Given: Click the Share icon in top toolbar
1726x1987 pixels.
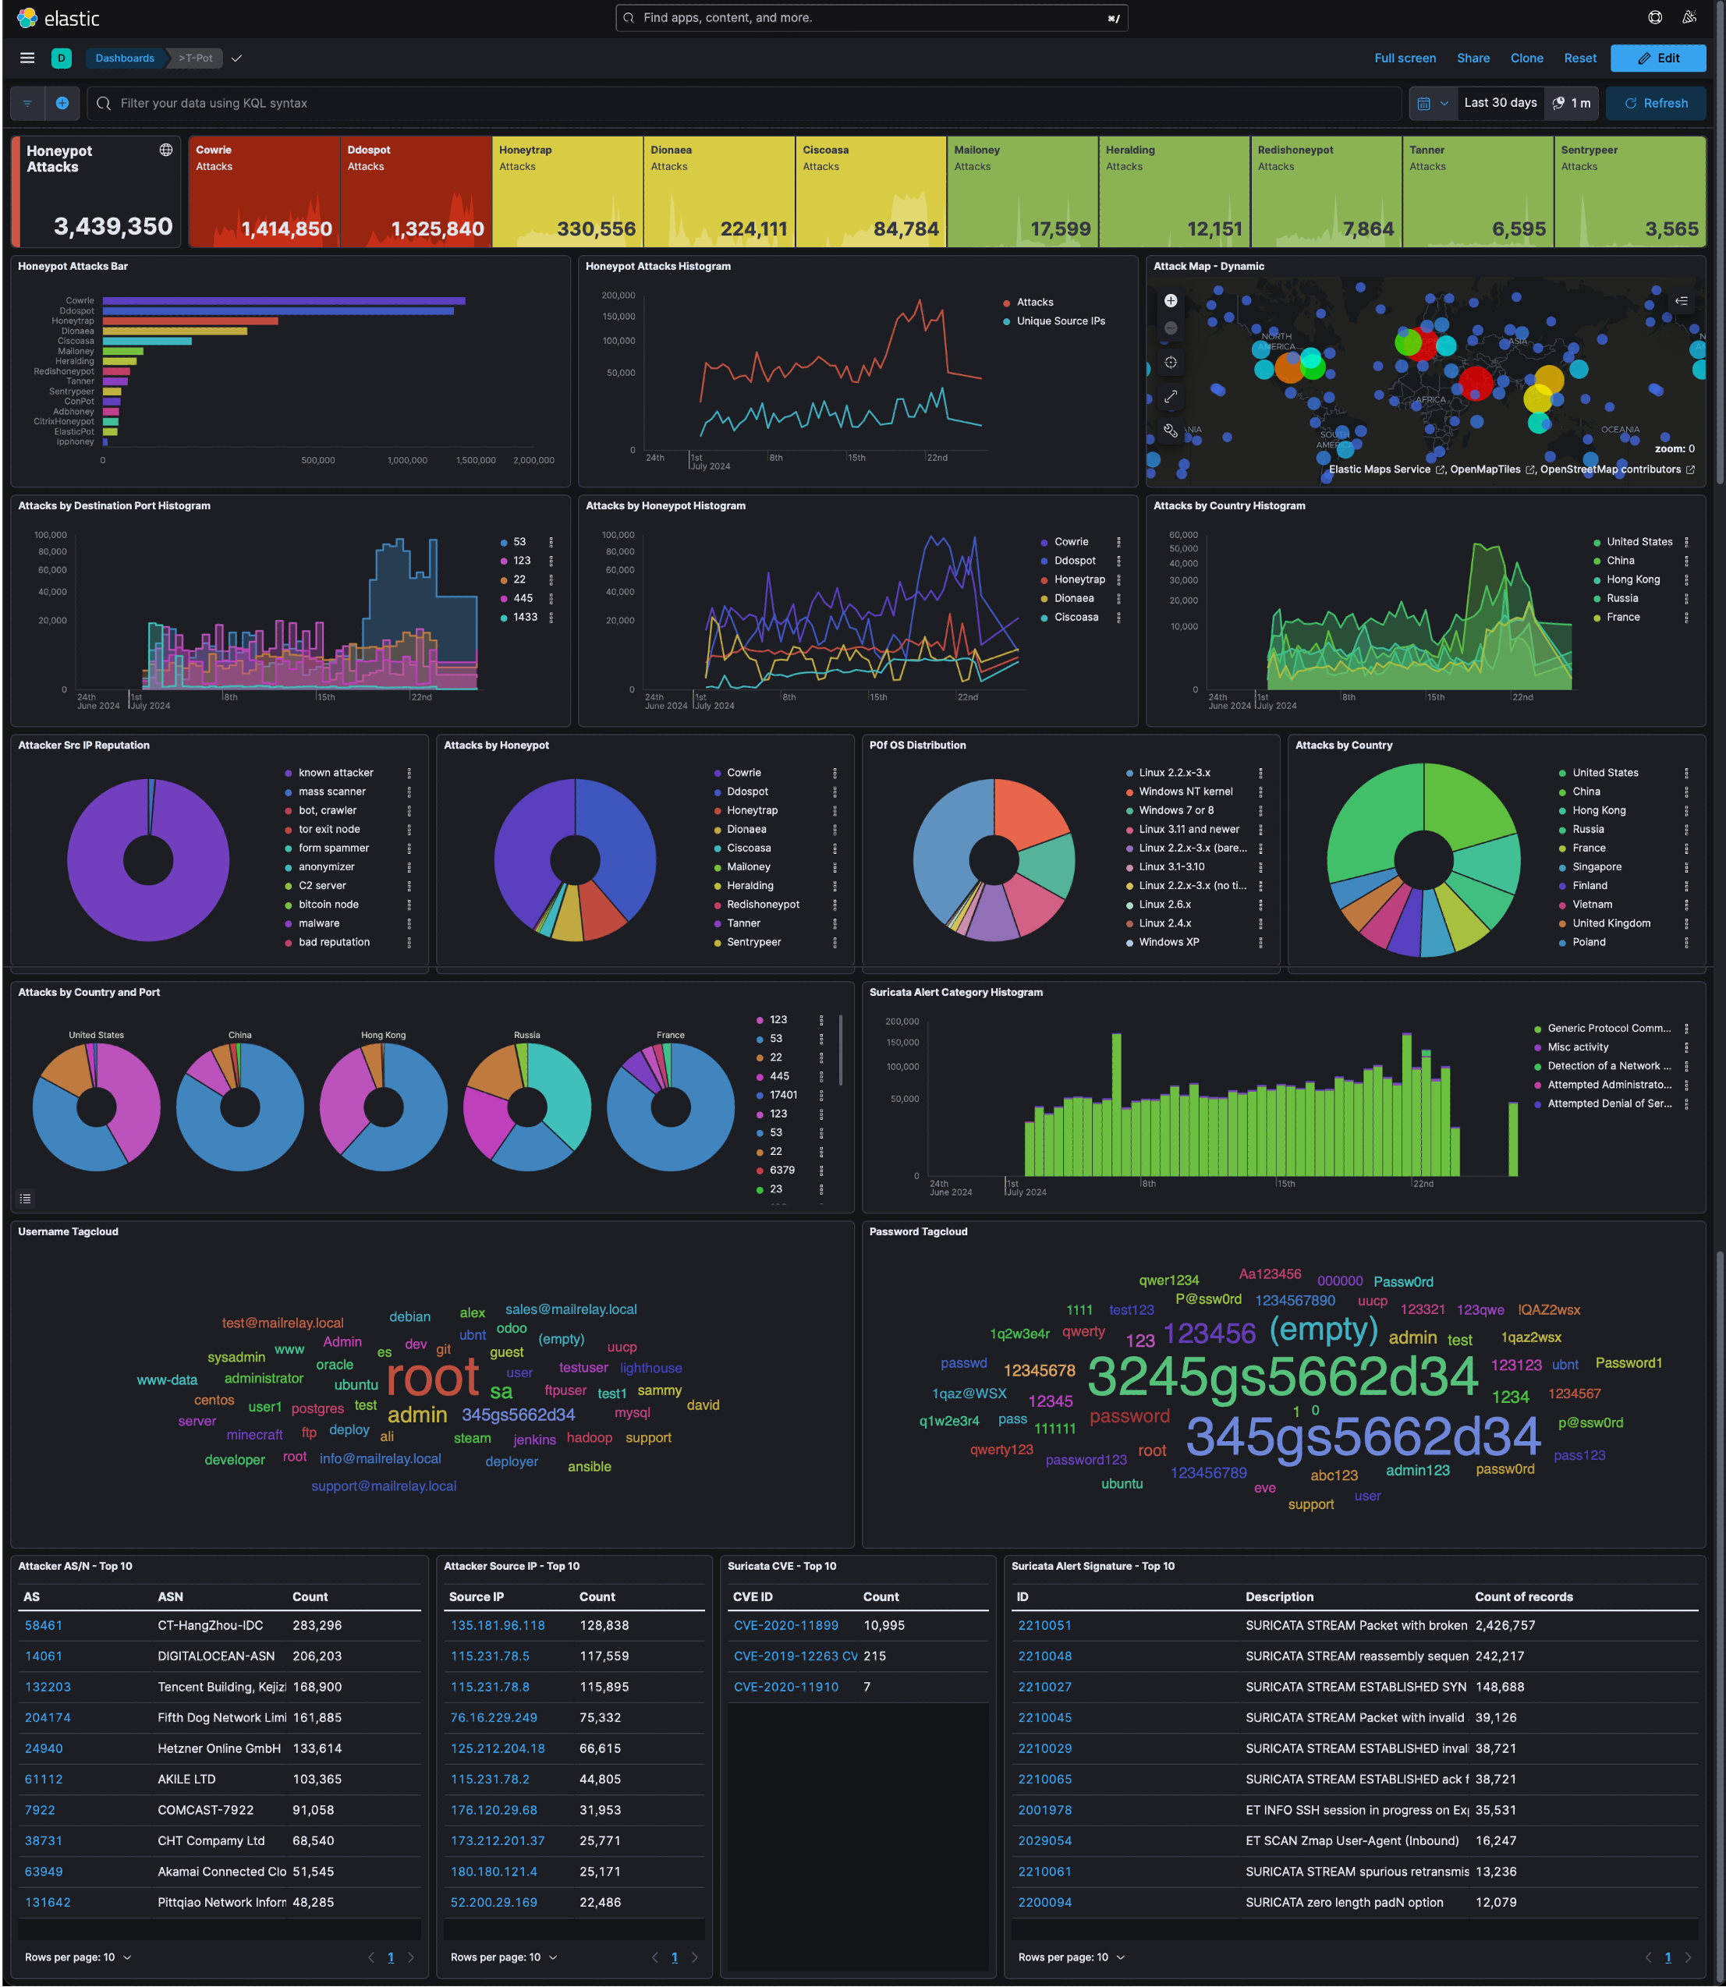Looking at the screenshot, I should click(1473, 59).
